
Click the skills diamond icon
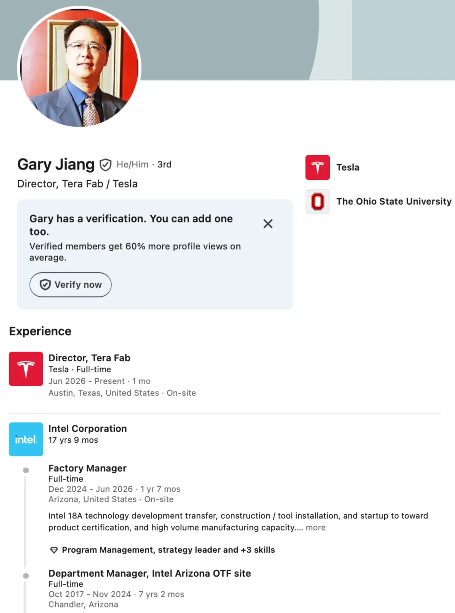point(54,550)
